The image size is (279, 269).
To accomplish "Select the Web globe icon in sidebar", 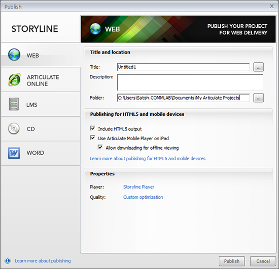I will pyautogui.click(x=14, y=55).
